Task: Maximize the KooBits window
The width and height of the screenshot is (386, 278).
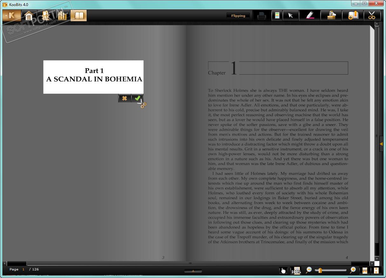Action: [364, 3]
